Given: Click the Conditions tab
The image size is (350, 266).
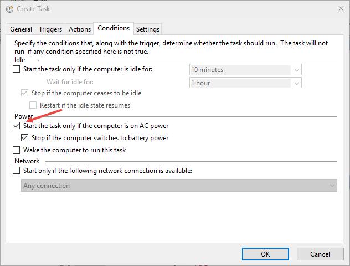Looking at the screenshot, I should tap(113, 28).
